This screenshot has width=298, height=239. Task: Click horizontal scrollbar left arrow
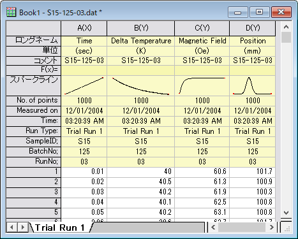213,228
